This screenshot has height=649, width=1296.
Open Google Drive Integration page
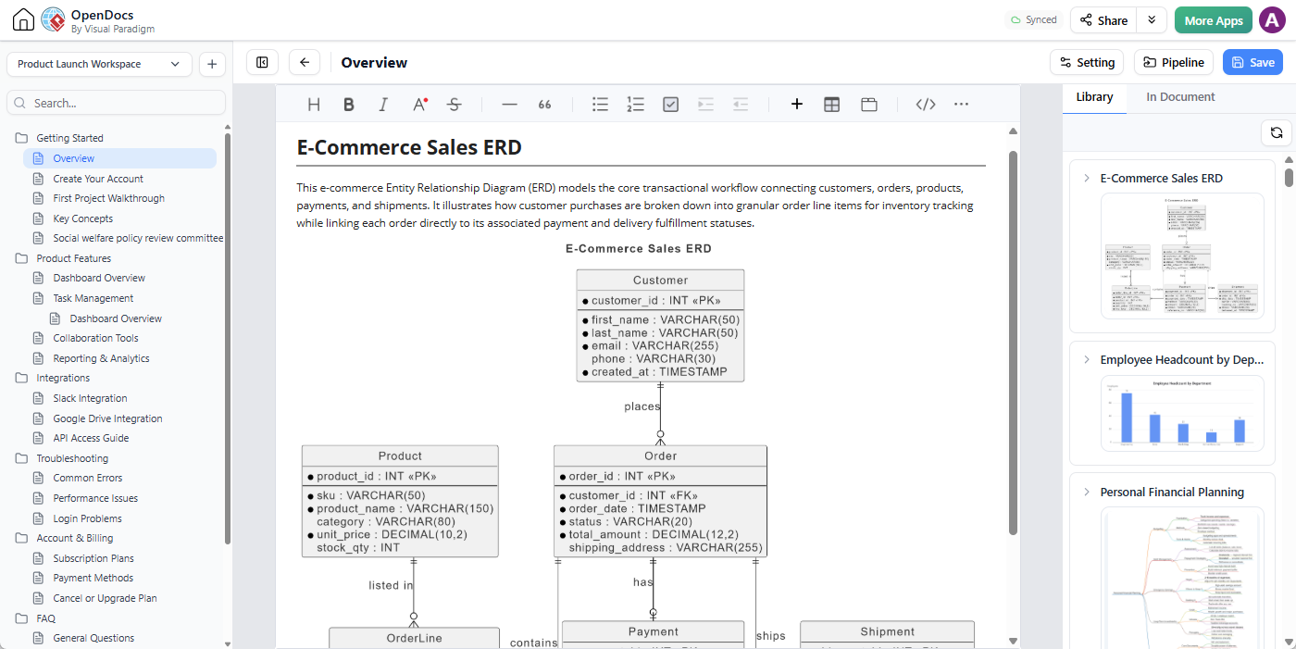tap(107, 418)
